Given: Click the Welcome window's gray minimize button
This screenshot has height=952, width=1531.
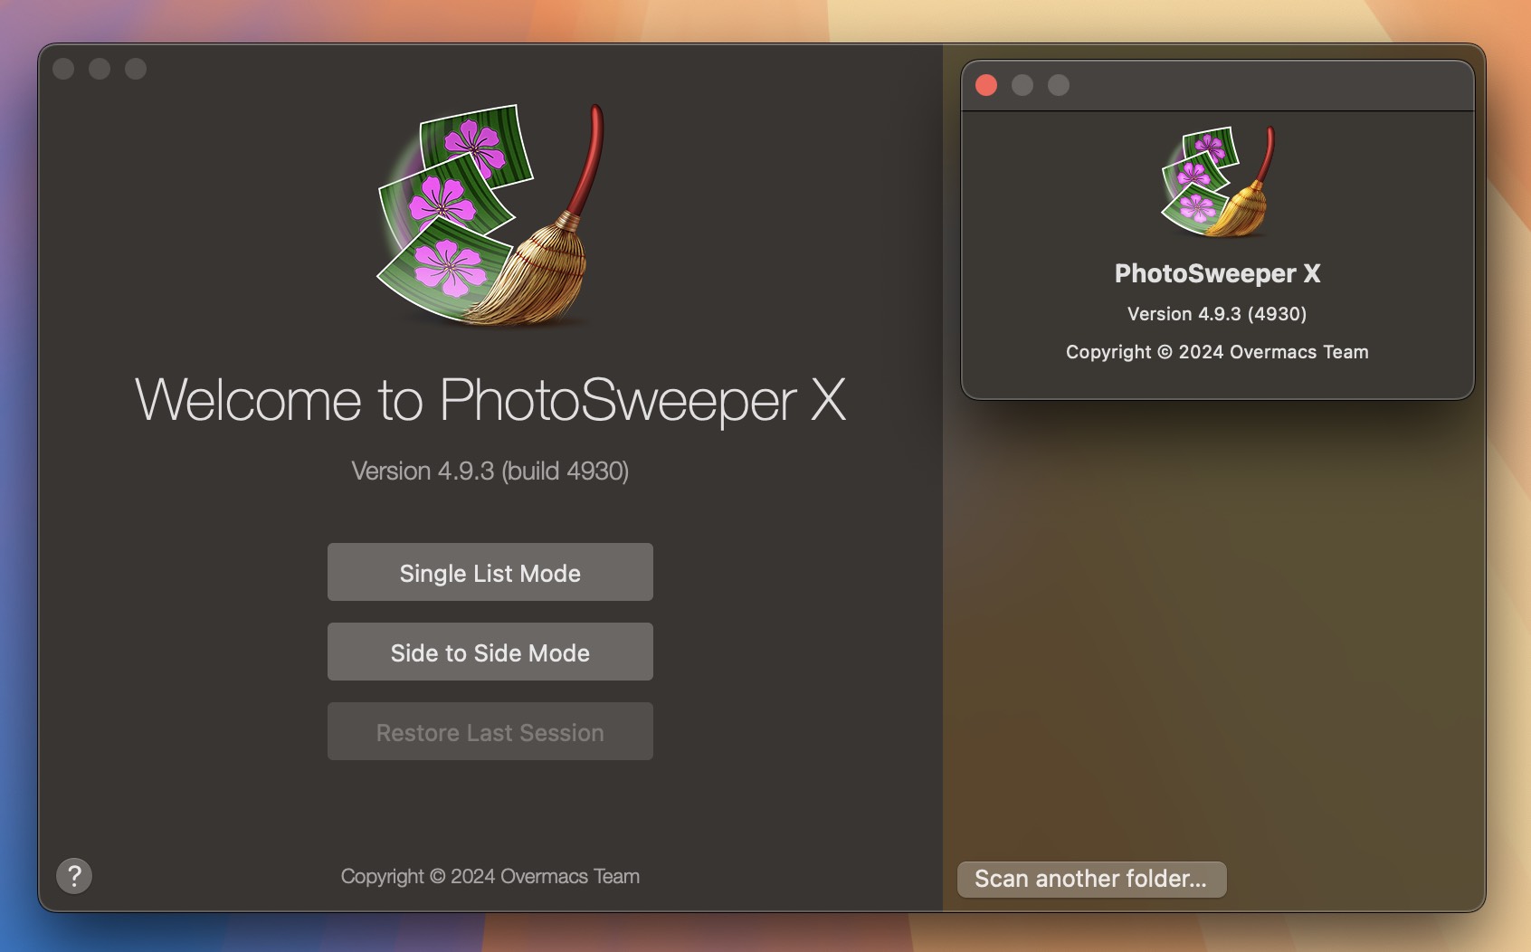Looking at the screenshot, I should tap(100, 69).
